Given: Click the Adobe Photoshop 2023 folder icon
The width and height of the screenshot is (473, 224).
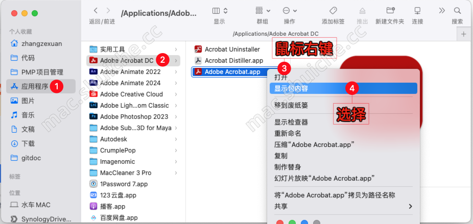Looking at the screenshot, I should point(93,116).
